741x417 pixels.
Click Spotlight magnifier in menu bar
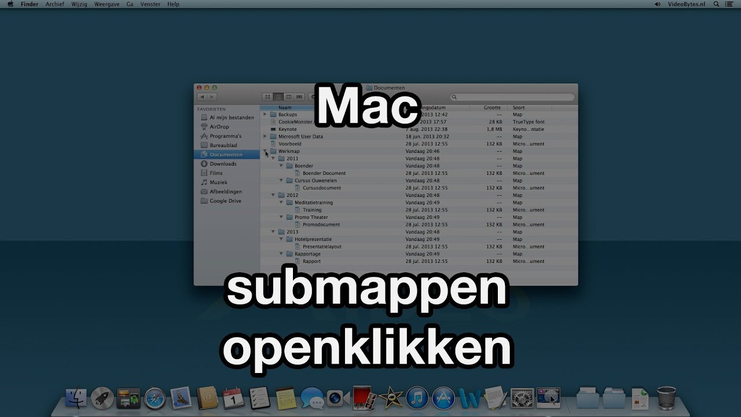click(x=716, y=4)
